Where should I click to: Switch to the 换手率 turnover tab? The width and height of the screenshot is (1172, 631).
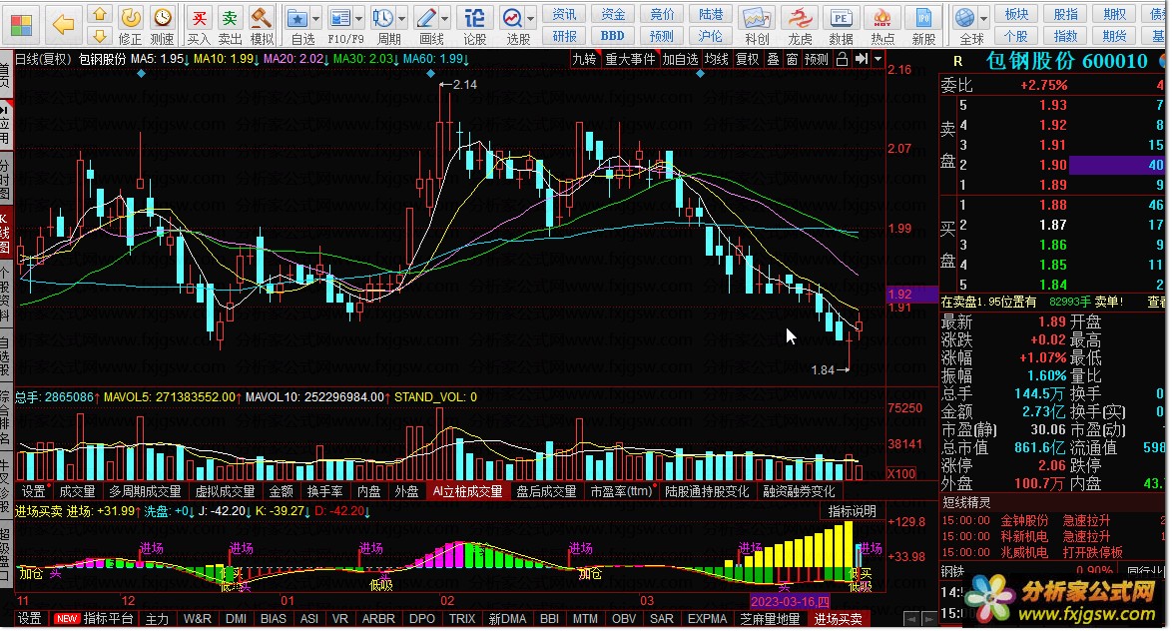coord(325,491)
